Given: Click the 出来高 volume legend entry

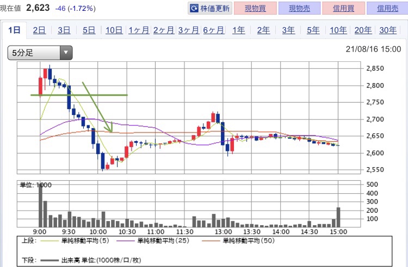Looking at the screenshot, I should (x=90, y=260).
